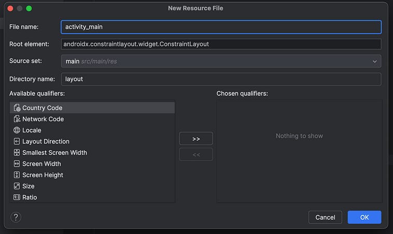The height and width of the screenshot is (234, 393).
Task: Select the Screen Height qualifier text
Action: point(43,175)
